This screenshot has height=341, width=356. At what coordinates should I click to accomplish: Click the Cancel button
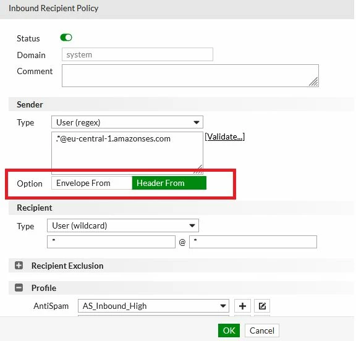[262, 330]
